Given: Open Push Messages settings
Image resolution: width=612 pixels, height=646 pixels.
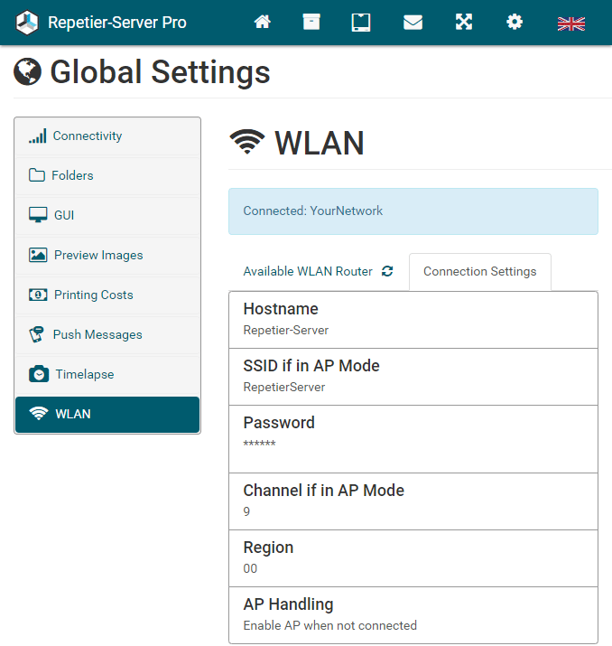Looking at the screenshot, I should pos(107,334).
